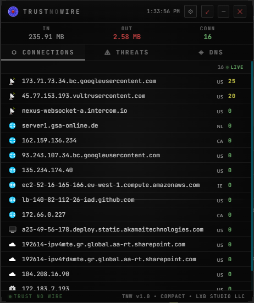Click globe icon for server1.gsa-online.de
Screen dimensions: 254x303
point(12,125)
